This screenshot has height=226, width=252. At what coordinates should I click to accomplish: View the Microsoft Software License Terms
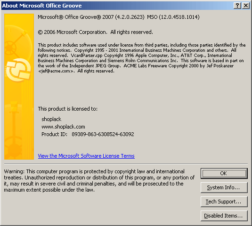86,156
